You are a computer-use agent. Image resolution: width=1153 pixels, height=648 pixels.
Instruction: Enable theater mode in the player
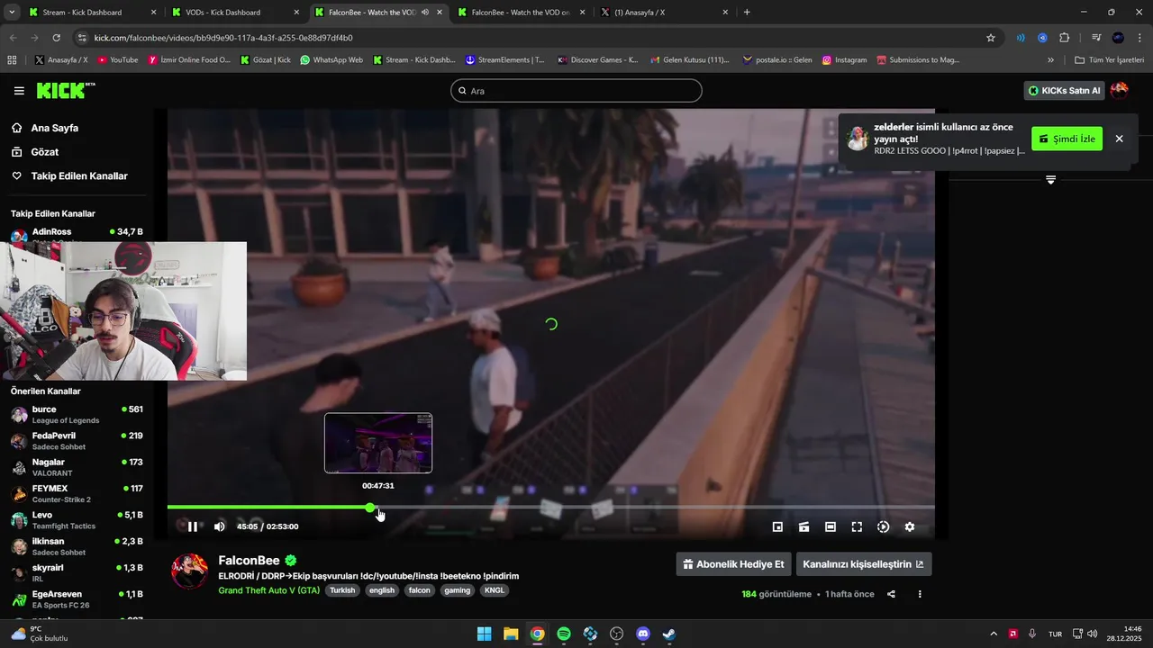click(831, 526)
